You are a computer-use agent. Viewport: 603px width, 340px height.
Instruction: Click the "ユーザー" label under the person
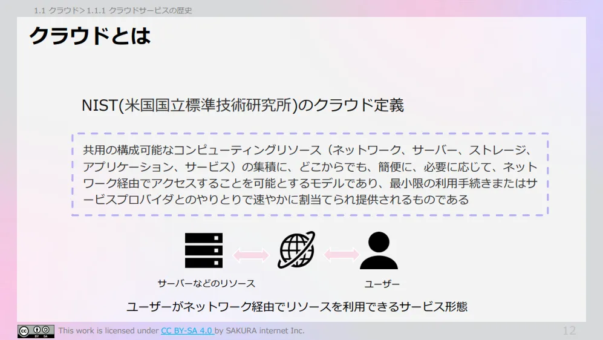(382, 284)
